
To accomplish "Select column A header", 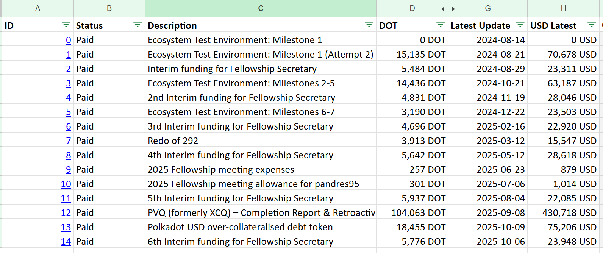I will [37, 8].
